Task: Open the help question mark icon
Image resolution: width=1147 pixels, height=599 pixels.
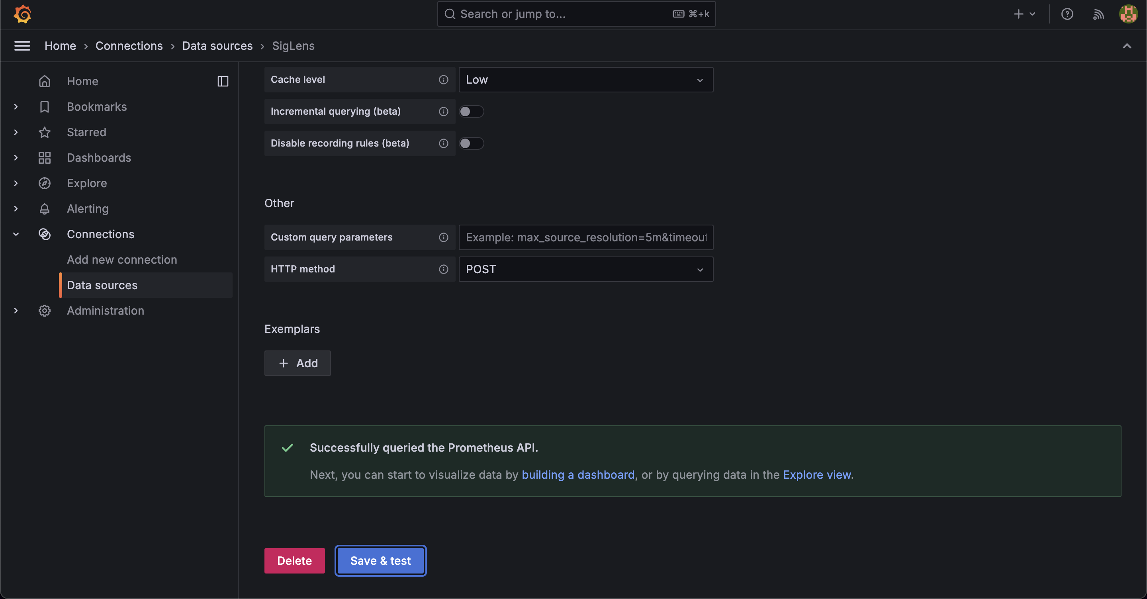Action: coord(1067,14)
